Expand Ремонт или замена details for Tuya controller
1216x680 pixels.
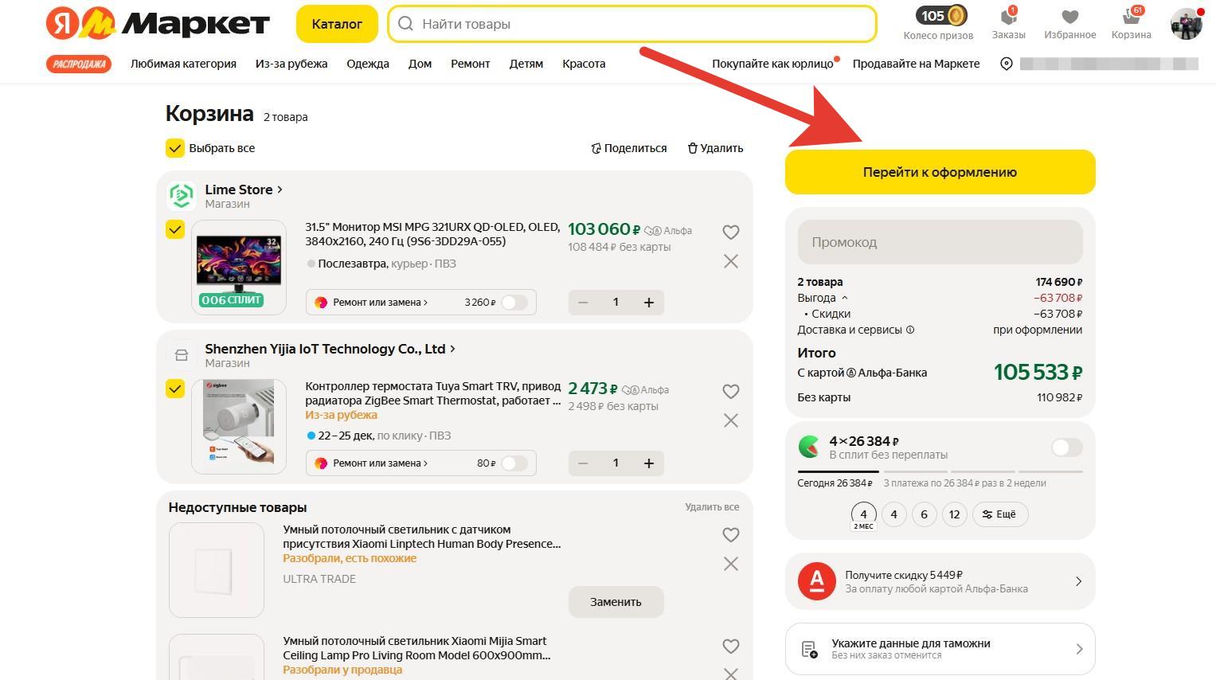[x=381, y=463]
